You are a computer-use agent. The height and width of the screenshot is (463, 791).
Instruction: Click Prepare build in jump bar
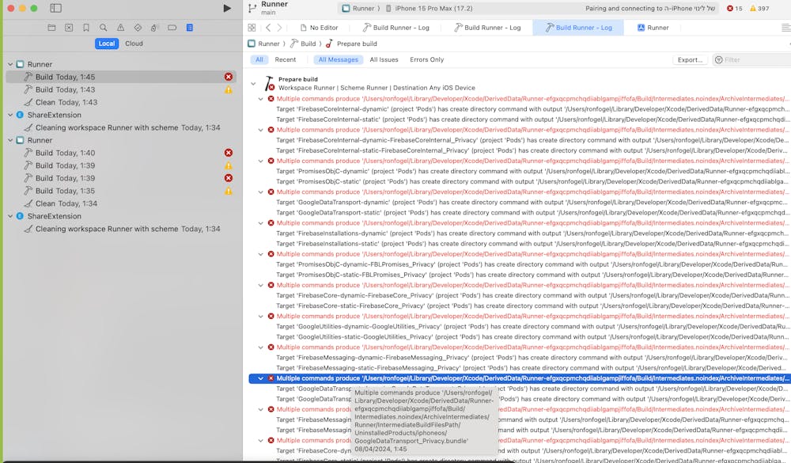point(352,44)
